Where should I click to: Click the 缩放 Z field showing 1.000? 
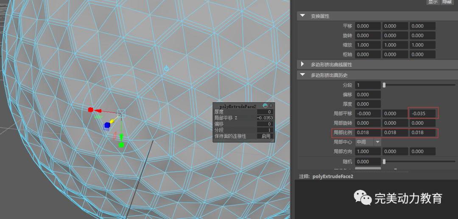(422, 45)
